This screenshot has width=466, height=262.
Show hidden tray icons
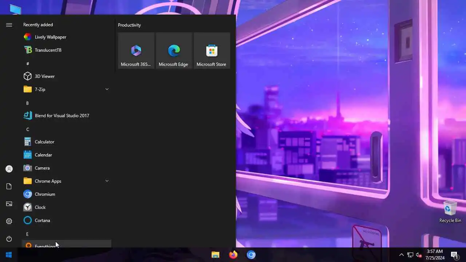pos(402,255)
